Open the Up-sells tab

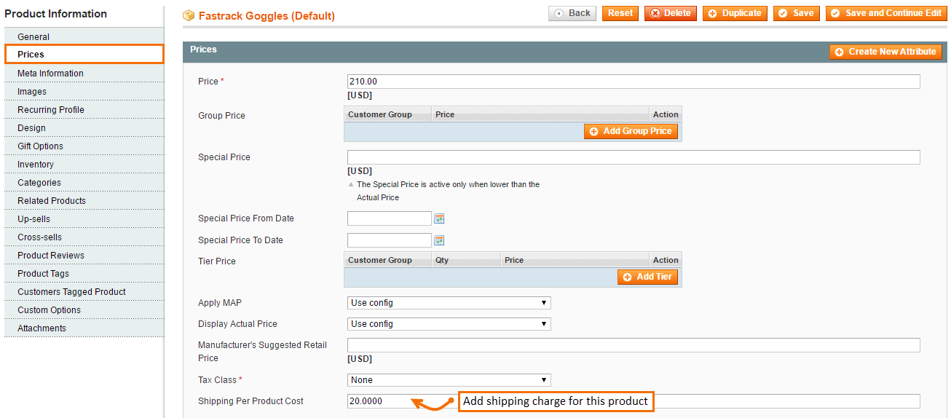pos(84,218)
